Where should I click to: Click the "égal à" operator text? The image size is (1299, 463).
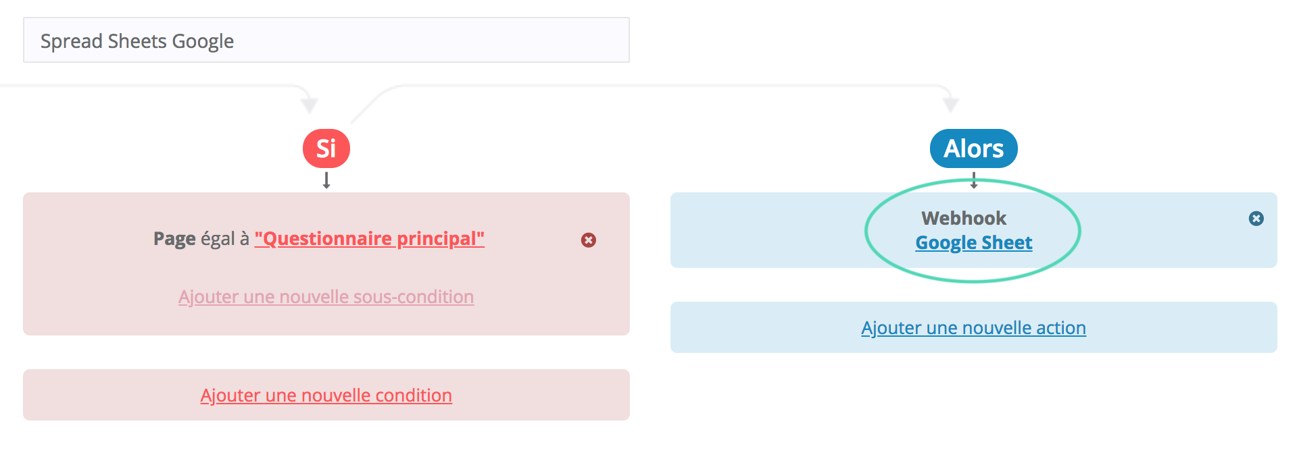tap(225, 239)
